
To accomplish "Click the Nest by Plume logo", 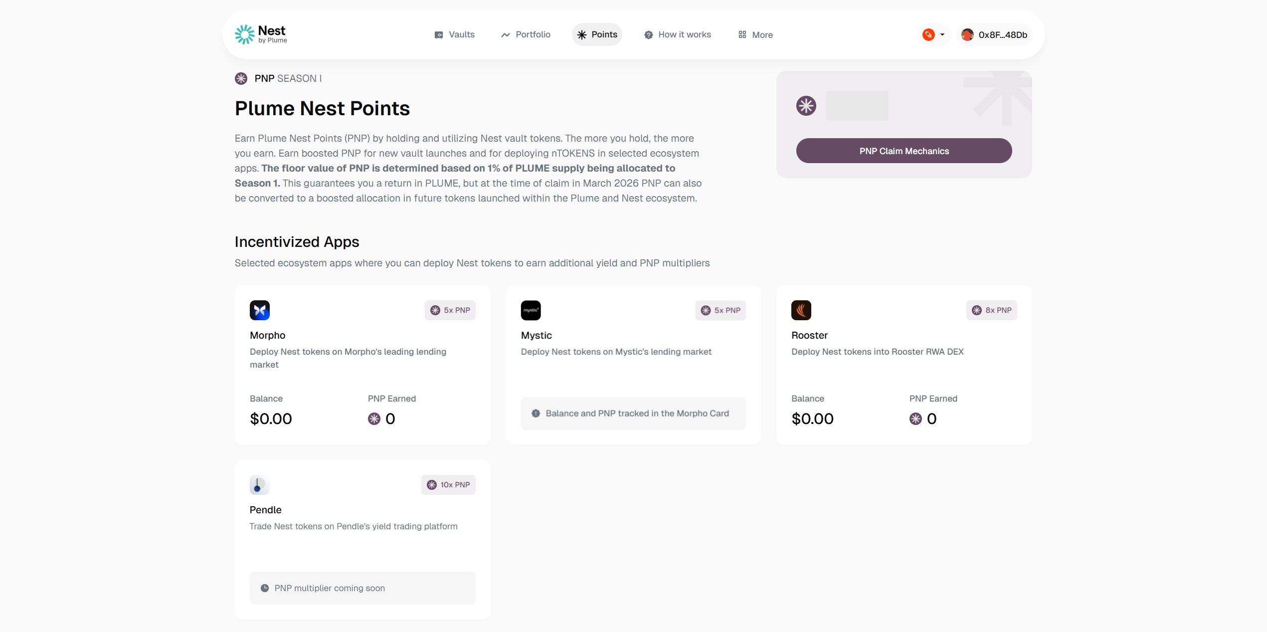I will 261,34.
